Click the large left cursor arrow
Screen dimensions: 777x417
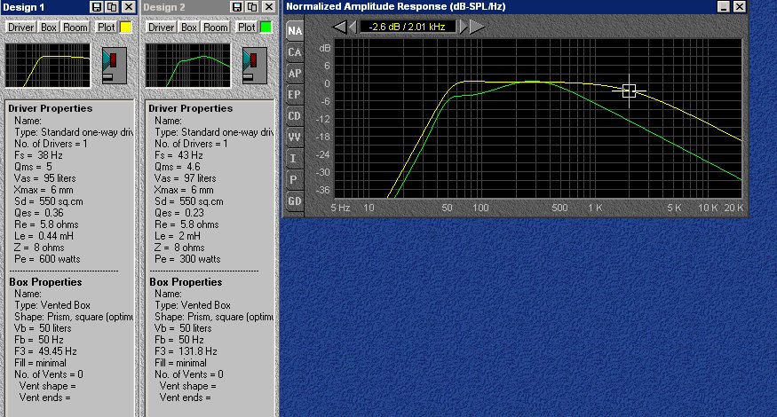339,27
